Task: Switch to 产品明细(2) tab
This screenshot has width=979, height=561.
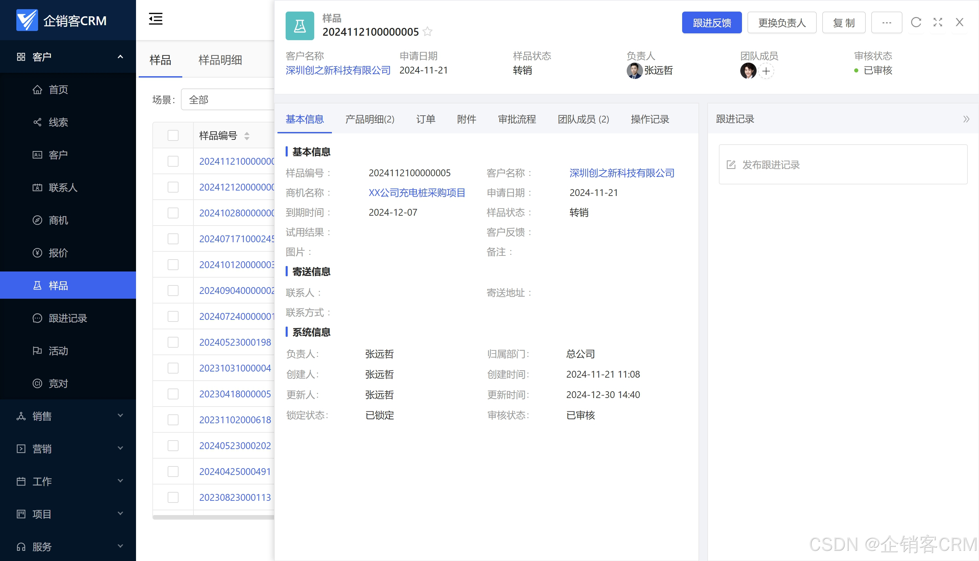Action: click(369, 119)
